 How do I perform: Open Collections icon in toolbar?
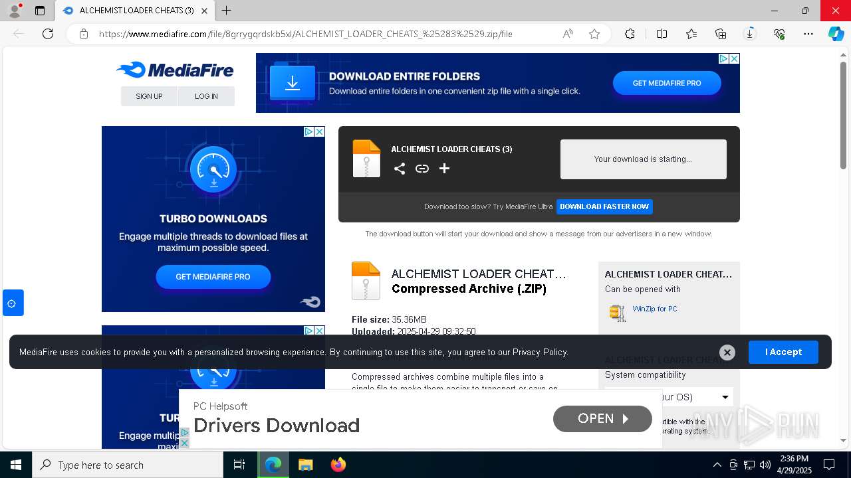click(721, 34)
